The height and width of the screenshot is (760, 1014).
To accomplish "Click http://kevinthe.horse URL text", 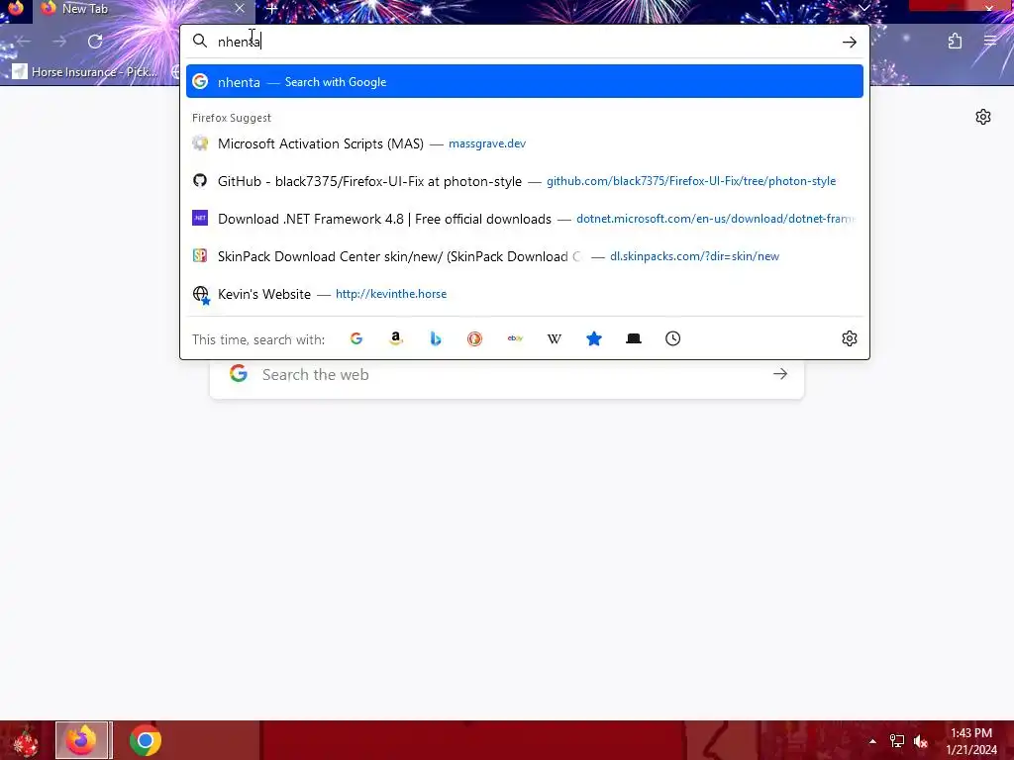I will click(390, 293).
